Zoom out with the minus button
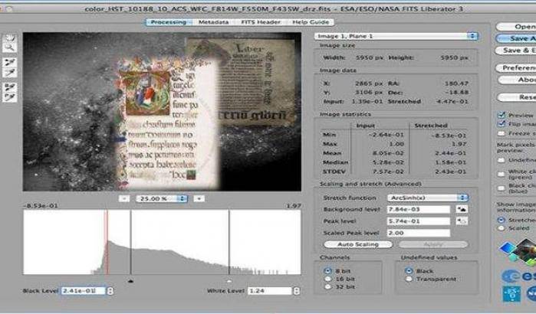This screenshot has width=536, height=314. [x=124, y=198]
